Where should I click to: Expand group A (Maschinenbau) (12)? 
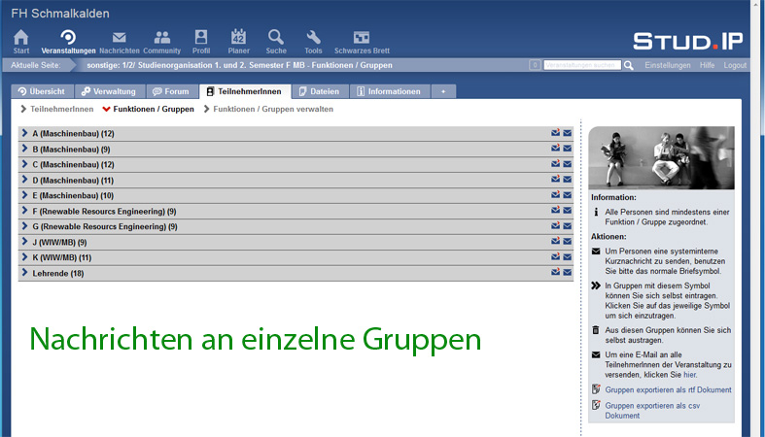pyautogui.click(x=73, y=133)
